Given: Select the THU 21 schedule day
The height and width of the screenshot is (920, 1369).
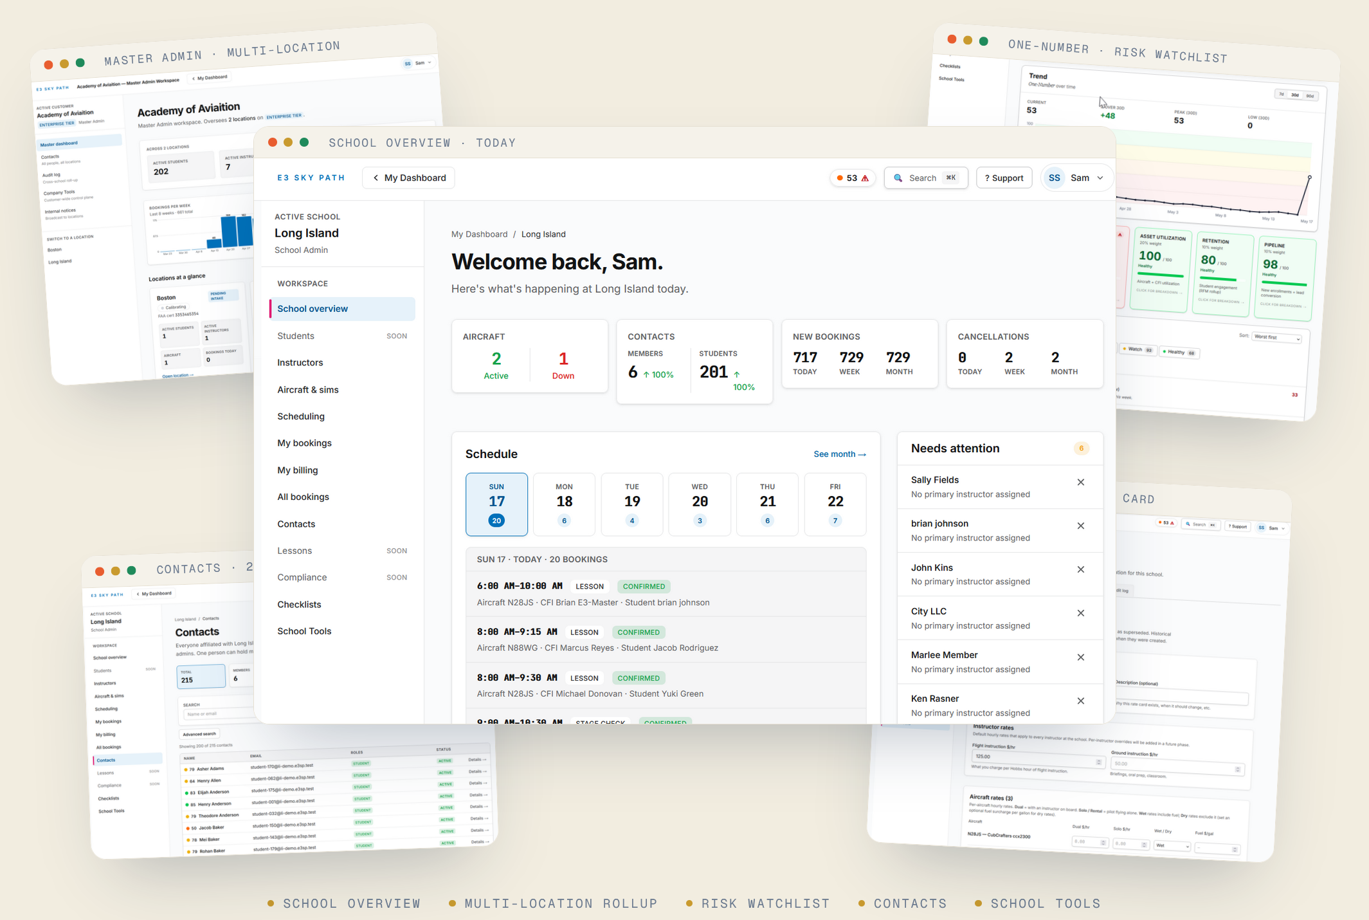Looking at the screenshot, I should [767, 504].
